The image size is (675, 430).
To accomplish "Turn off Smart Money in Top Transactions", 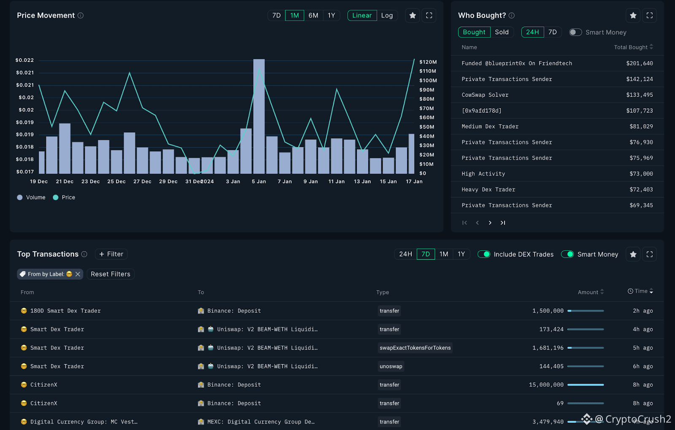I will (567, 254).
